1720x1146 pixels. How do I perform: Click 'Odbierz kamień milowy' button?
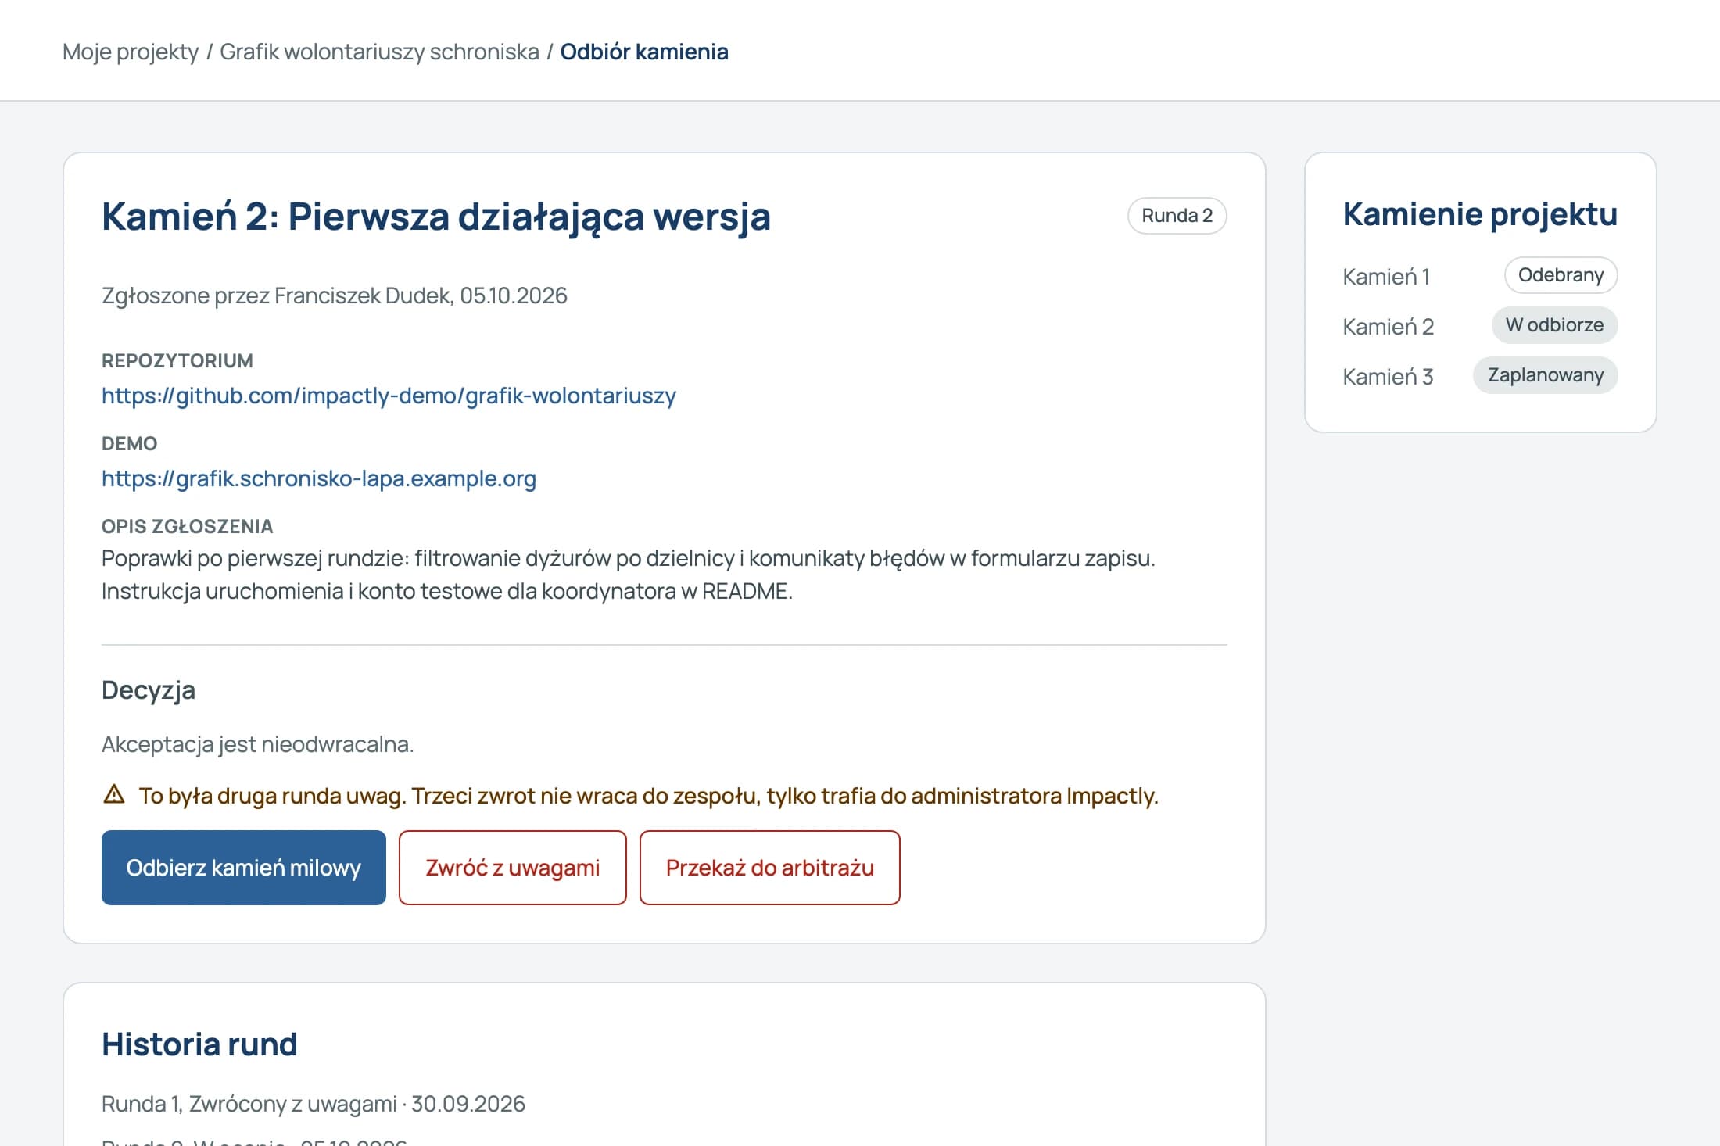[x=244, y=868]
